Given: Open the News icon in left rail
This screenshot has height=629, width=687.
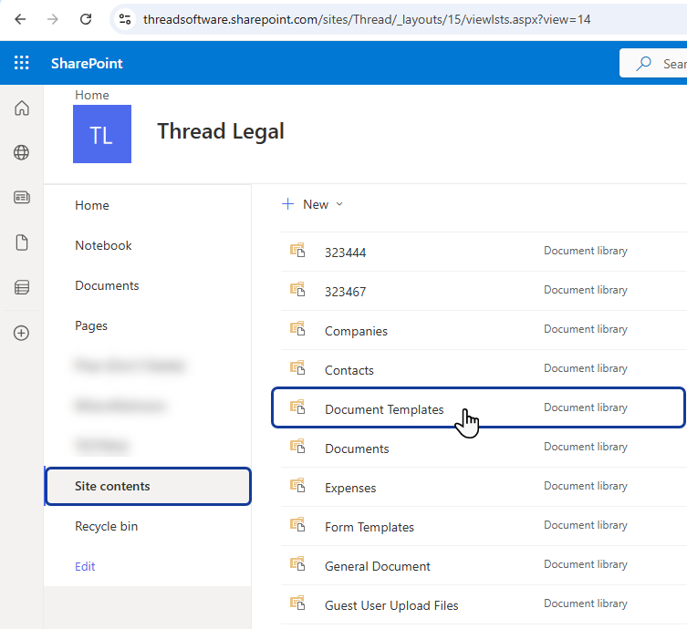Looking at the screenshot, I should coord(22,198).
